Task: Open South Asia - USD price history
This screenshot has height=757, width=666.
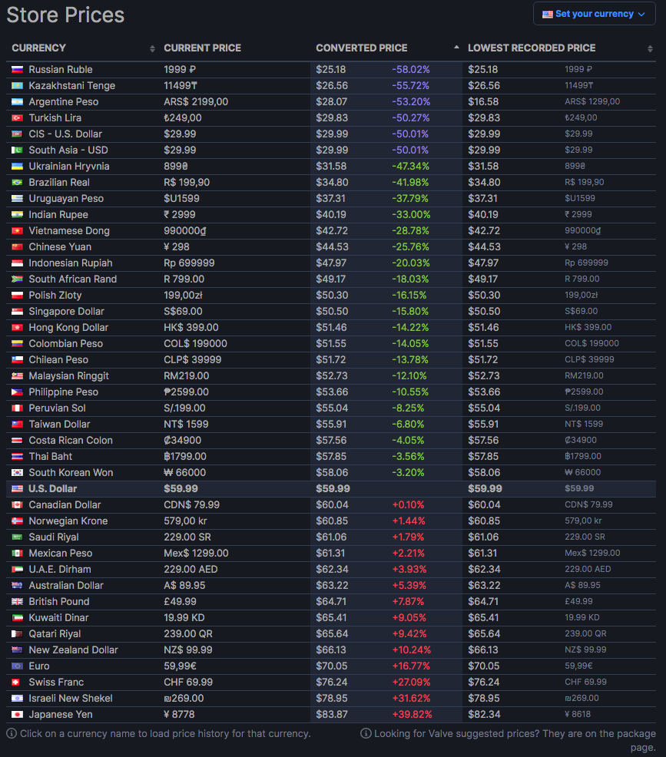Action: point(68,150)
